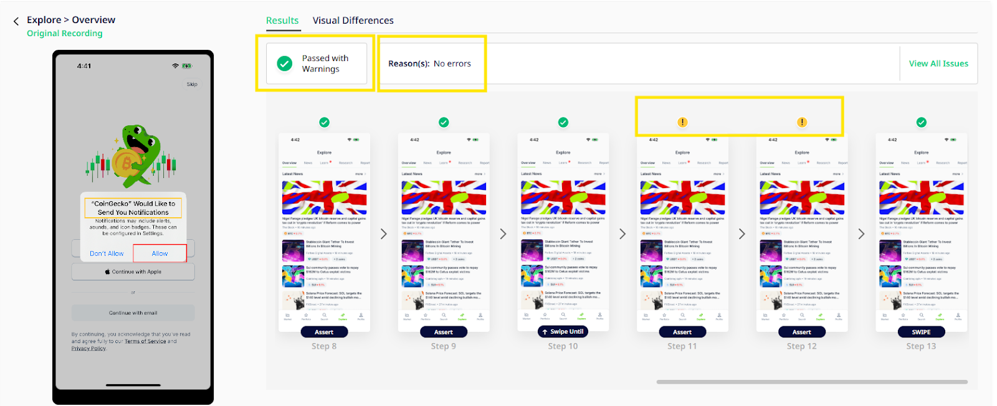The width and height of the screenshot is (997, 406).
Task: Open View All Issues link
Action: tap(938, 64)
